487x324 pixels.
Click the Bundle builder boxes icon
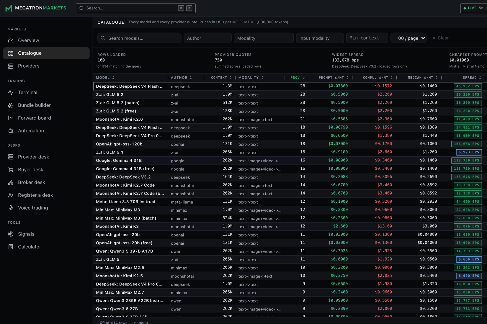(x=11, y=105)
